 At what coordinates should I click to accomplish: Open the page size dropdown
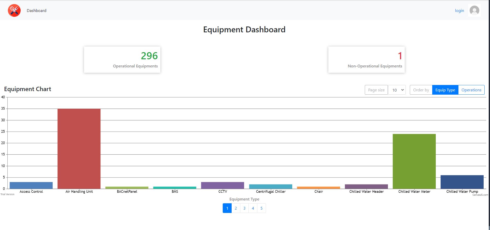(397, 90)
